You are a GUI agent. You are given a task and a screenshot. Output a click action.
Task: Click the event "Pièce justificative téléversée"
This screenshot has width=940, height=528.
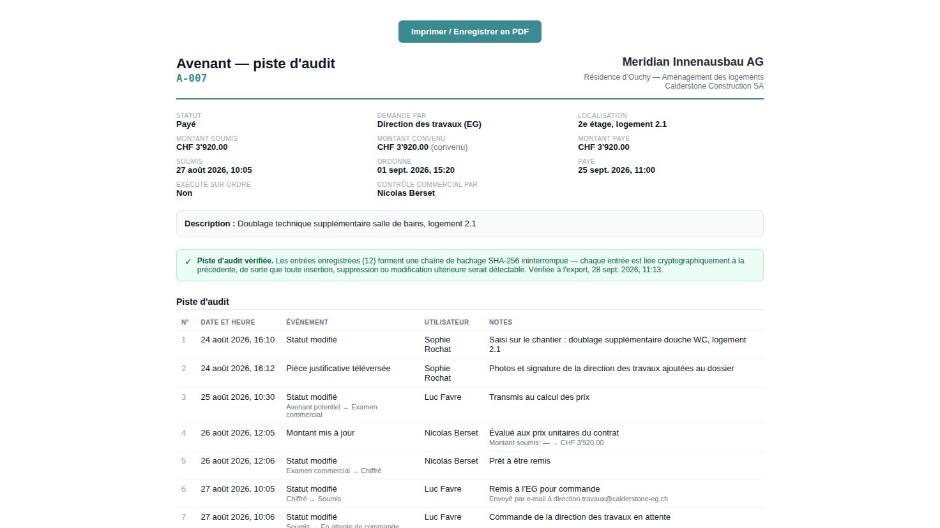point(338,369)
